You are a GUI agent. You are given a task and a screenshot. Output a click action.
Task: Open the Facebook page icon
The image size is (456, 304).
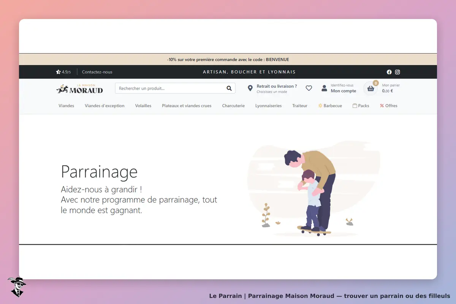[x=389, y=72]
